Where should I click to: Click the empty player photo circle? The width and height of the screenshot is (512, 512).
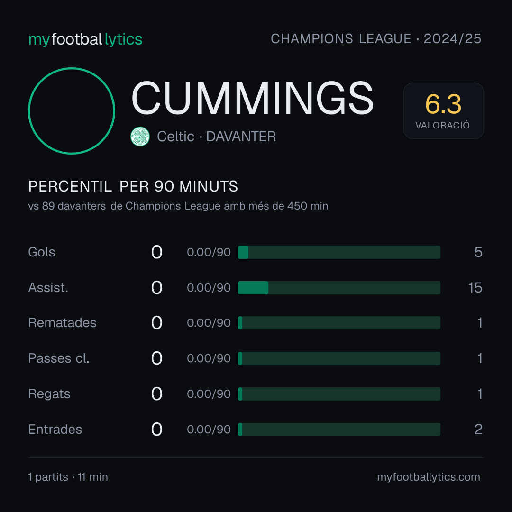(72, 110)
